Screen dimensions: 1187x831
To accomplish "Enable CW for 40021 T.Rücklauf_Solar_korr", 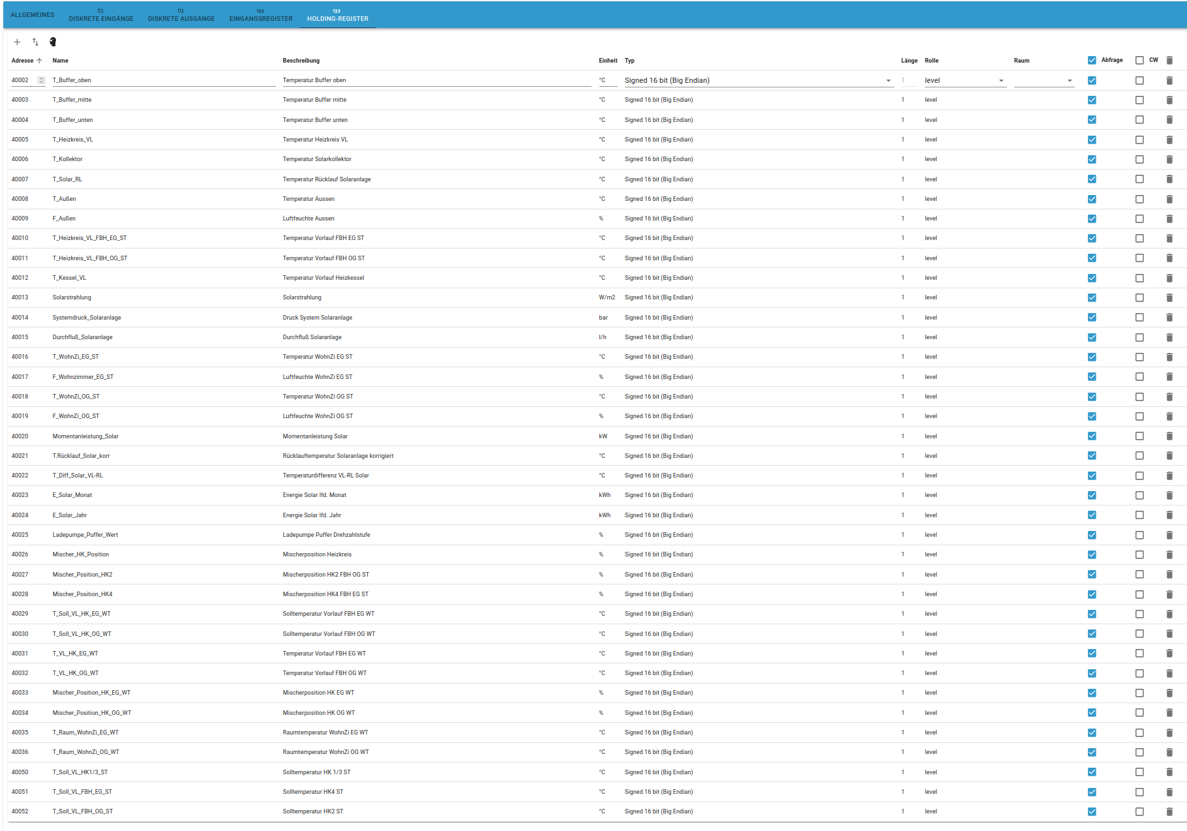I will (1139, 456).
